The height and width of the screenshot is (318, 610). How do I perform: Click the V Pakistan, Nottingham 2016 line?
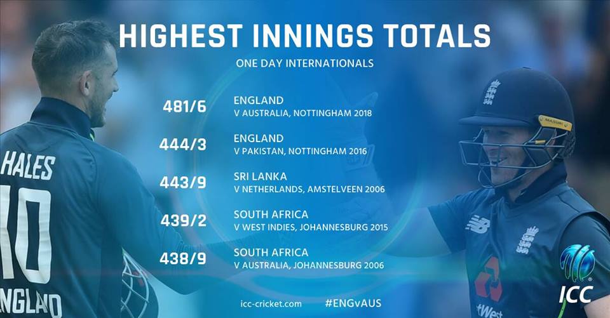click(301, 151)
